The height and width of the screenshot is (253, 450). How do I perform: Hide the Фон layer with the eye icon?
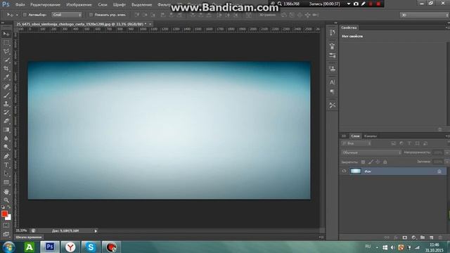[x=344, y=171]
